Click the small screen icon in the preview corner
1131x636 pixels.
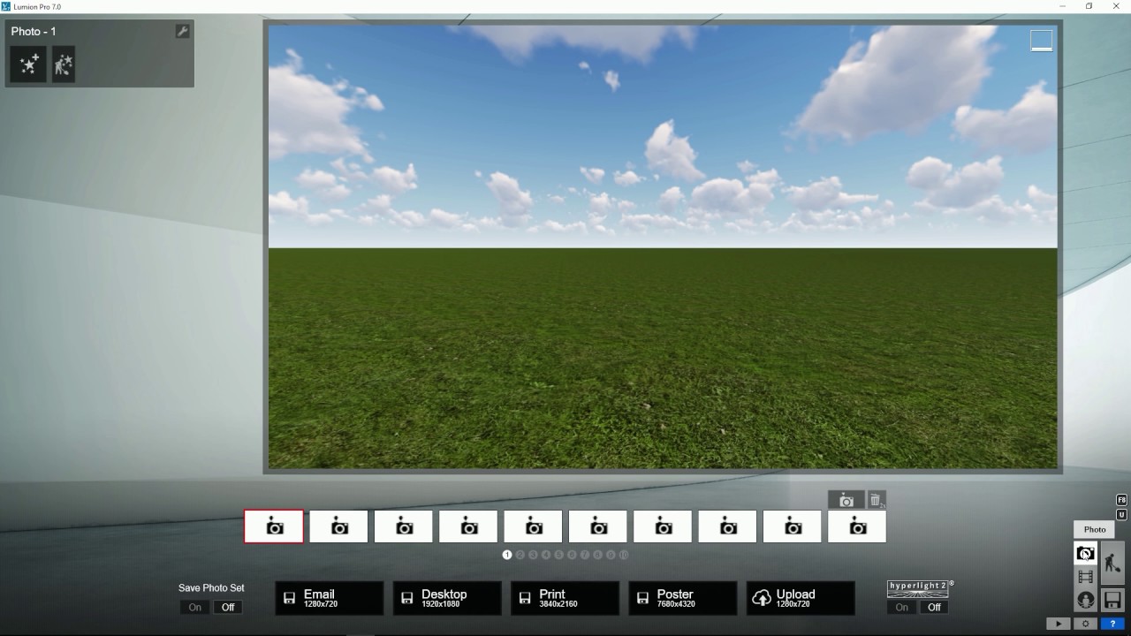(1042, 41)
